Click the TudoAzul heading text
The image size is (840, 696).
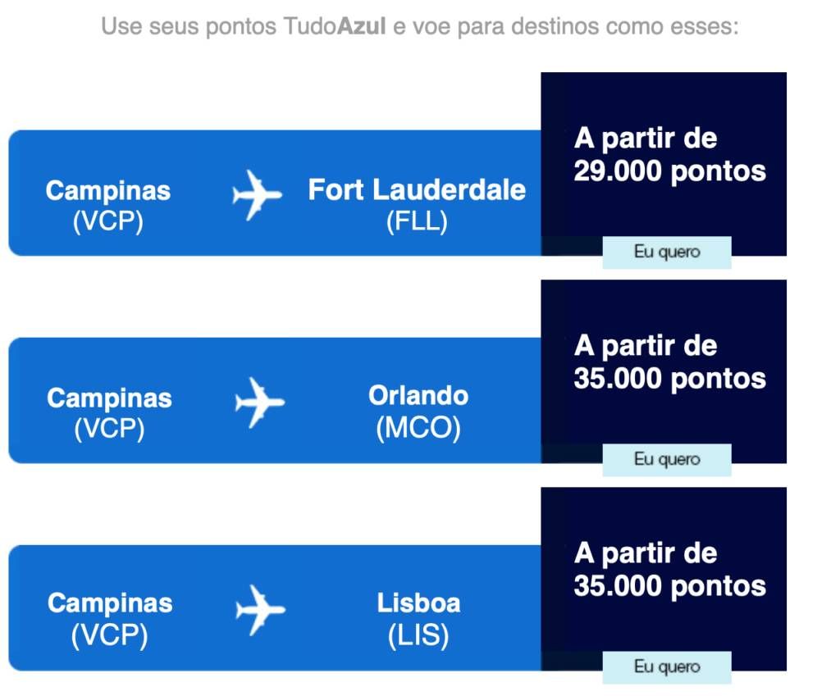(334, 25)
